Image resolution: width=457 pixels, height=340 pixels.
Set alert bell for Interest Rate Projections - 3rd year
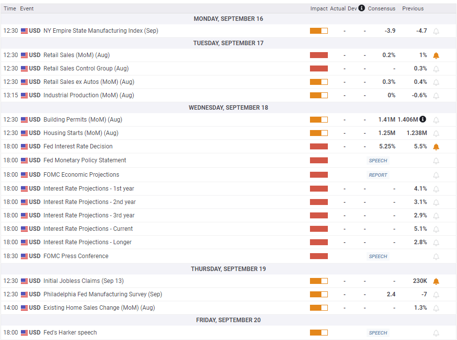coord(436,216)
